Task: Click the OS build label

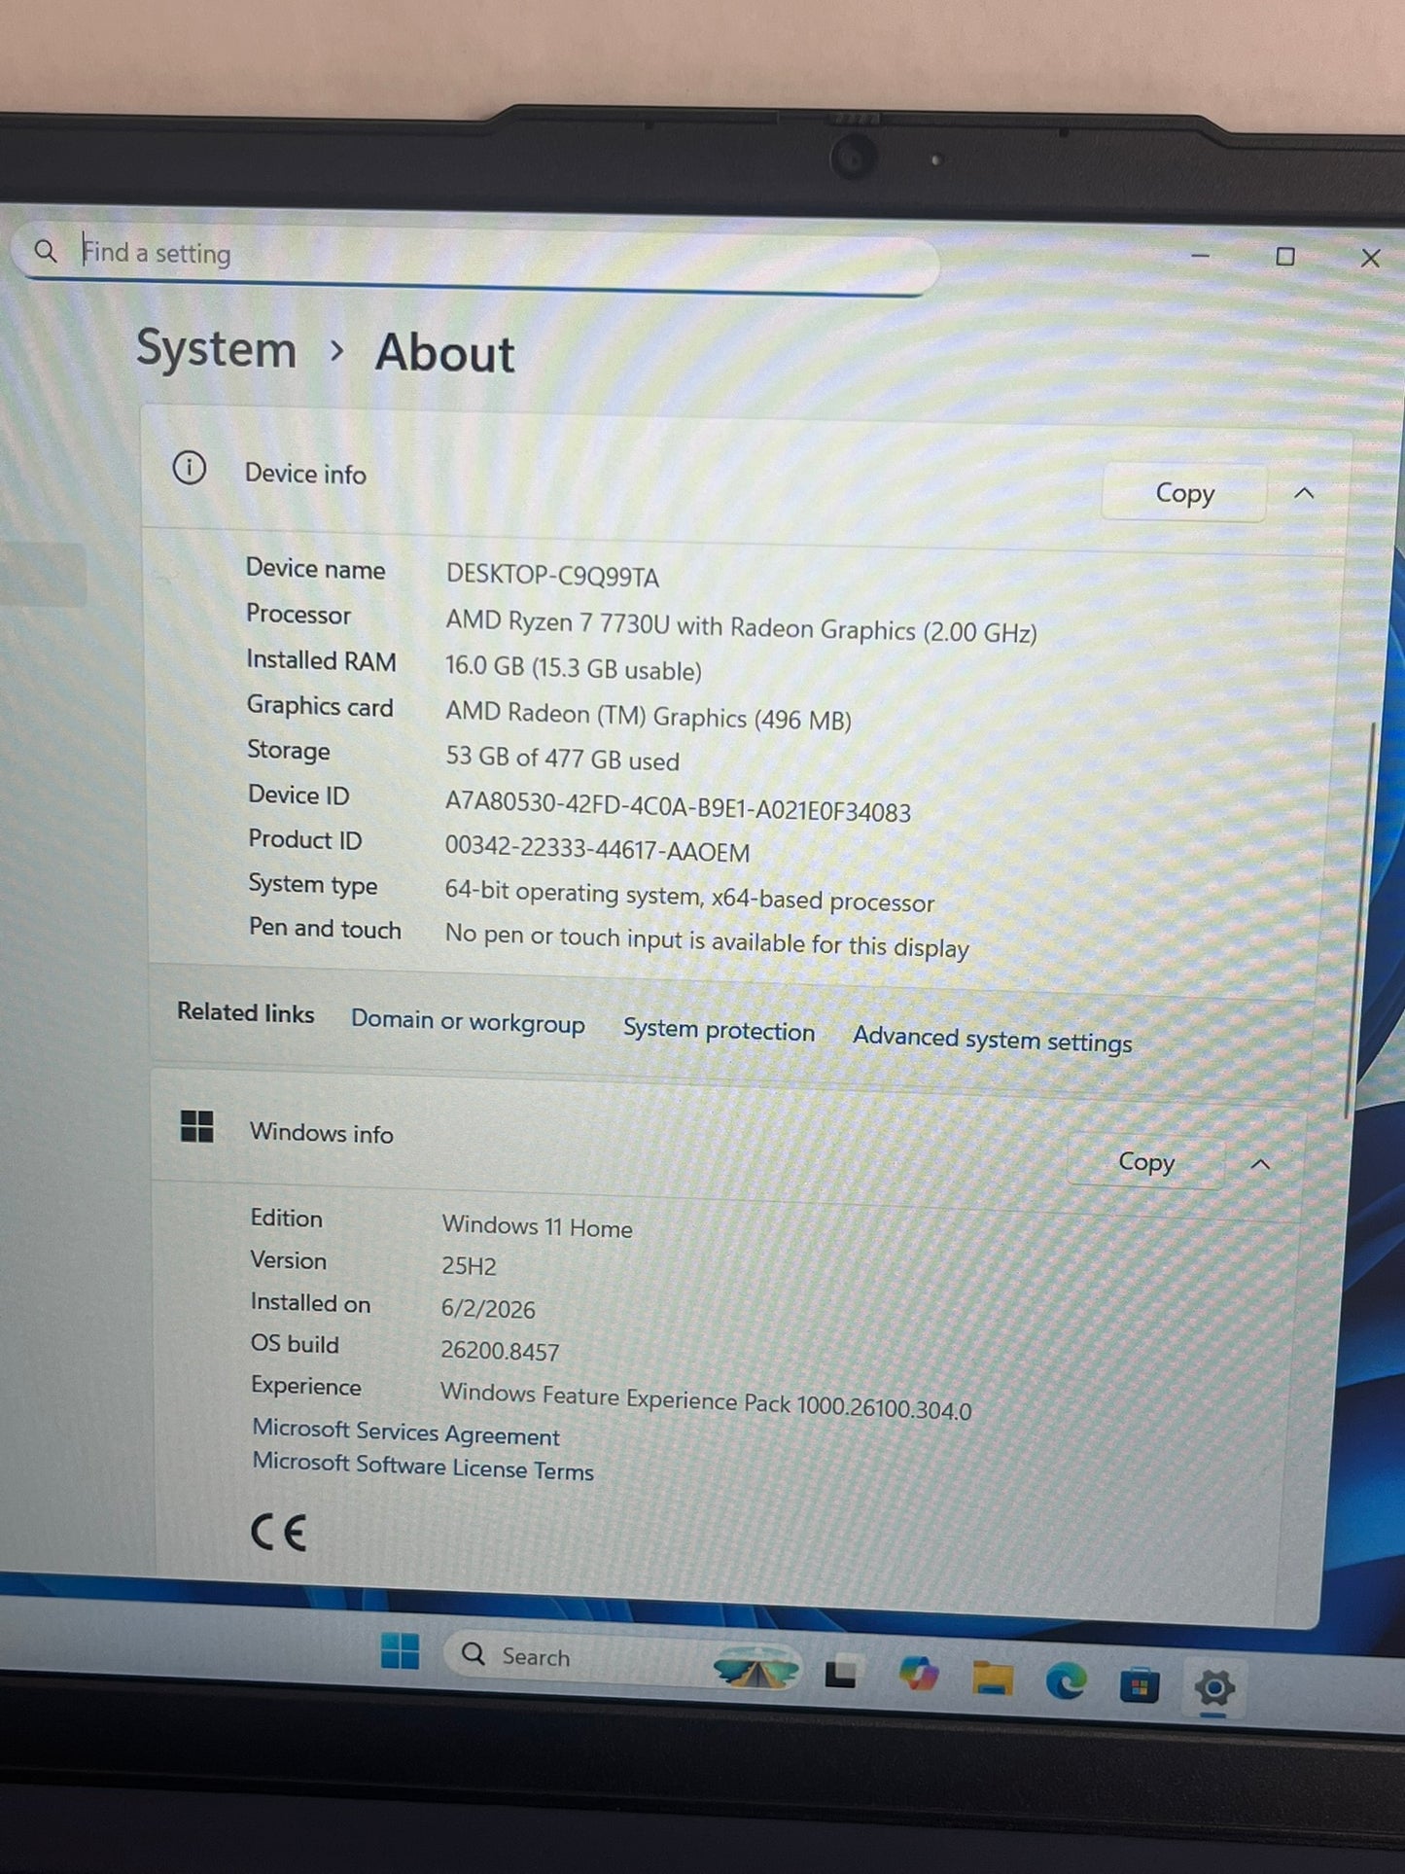Action: point(295,1343)
